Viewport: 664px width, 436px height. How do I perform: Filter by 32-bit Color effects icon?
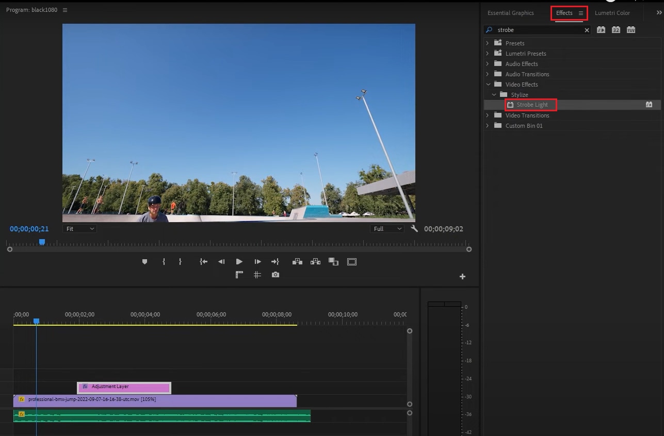coord(616,30)
